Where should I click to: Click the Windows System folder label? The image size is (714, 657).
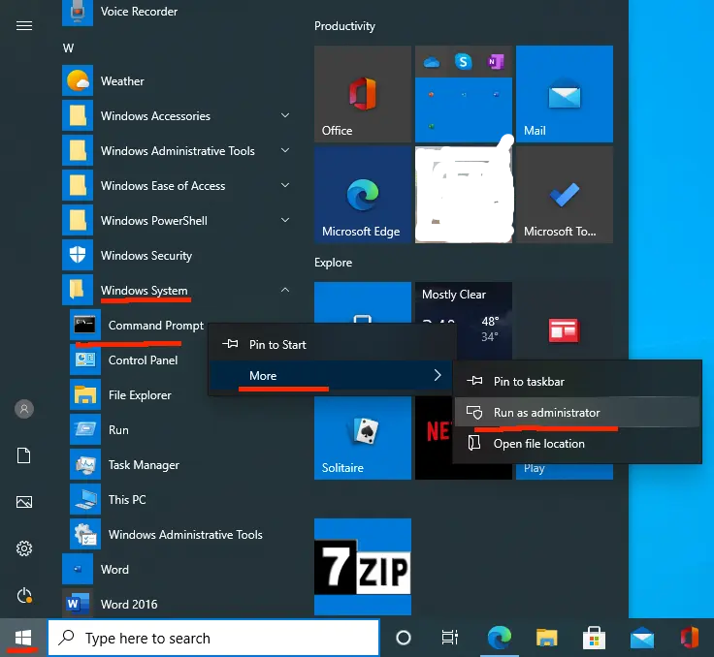pyautogui.click(x=144, y=291)
